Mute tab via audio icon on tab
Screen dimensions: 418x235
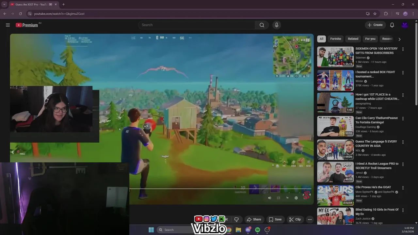click(50, 5)
